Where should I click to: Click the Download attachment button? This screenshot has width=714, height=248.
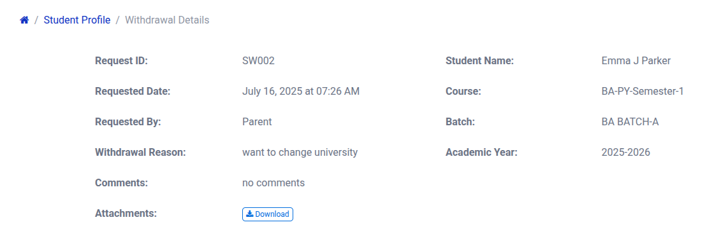coord(268,214)
